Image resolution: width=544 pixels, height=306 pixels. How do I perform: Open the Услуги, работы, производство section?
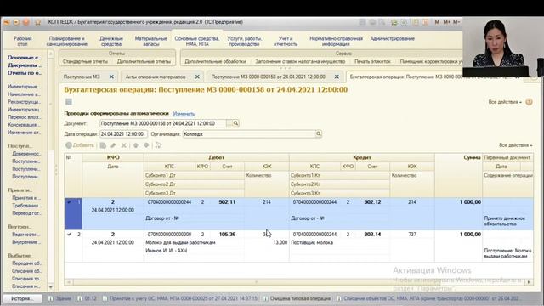point(245,42)
